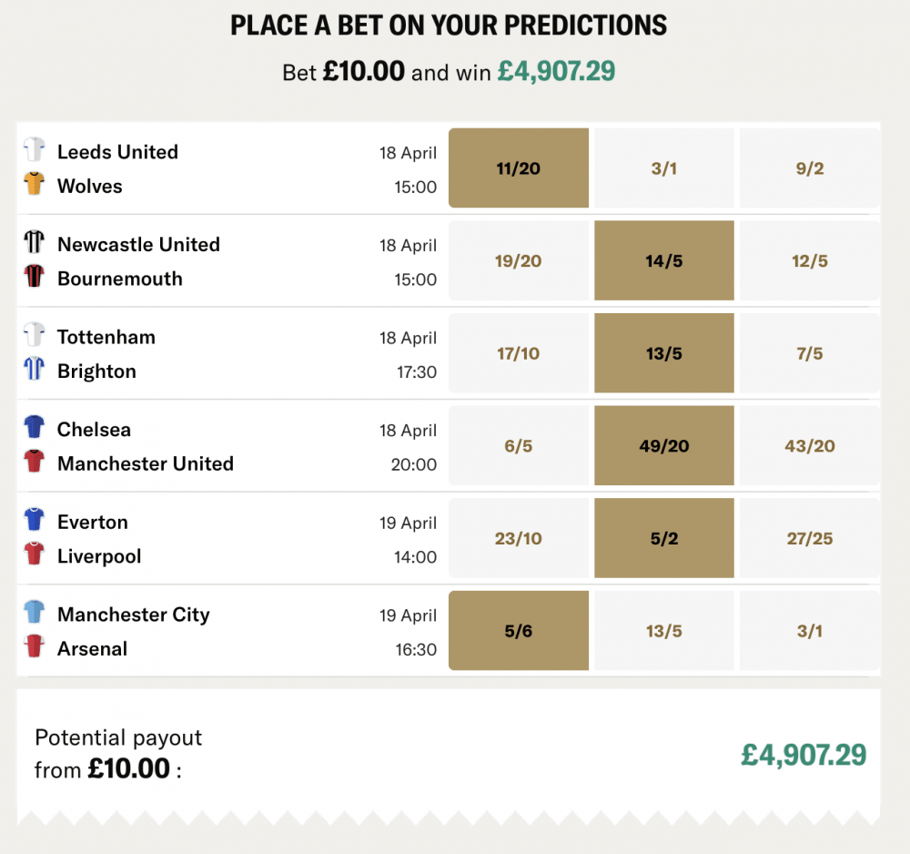This screenshot has height=854, width=910.
Task: Select 3/1 odds for Arsenal win
Action: tap(808, 630)
